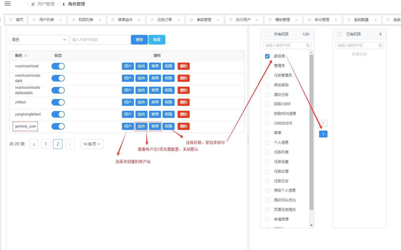The width and height of the screenshot is (401, 250).
Task: Check the 提交任务 permission checkbox
Action: (267, 94)
